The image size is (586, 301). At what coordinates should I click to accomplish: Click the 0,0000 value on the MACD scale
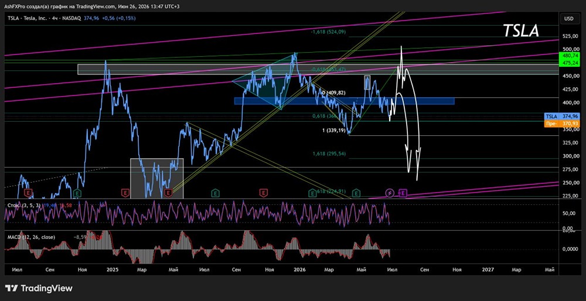[570, 249]
